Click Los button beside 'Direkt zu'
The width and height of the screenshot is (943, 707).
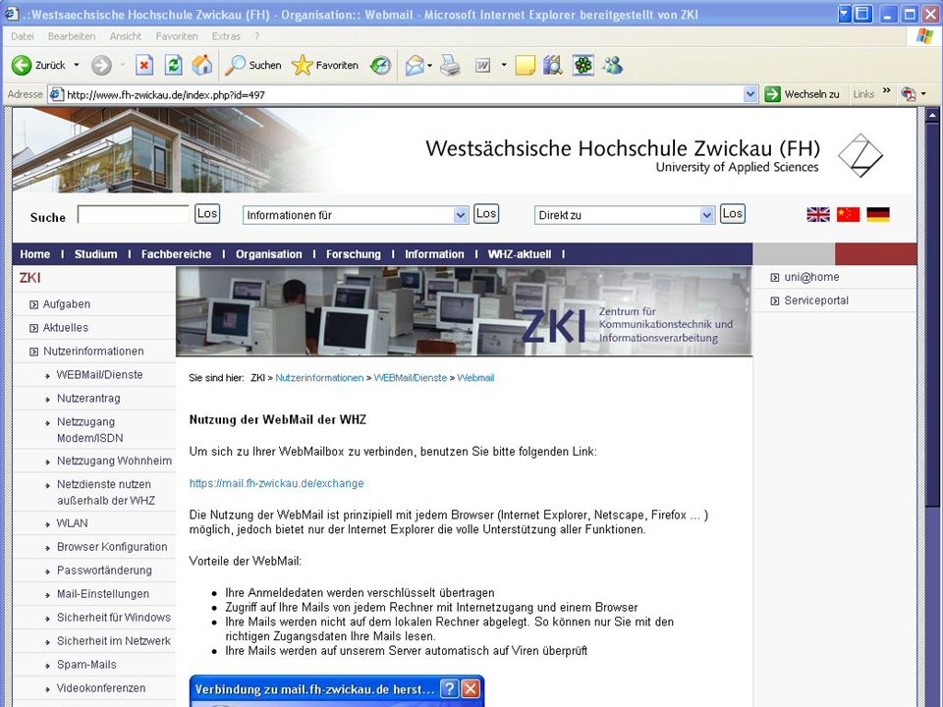click(733, 214)
